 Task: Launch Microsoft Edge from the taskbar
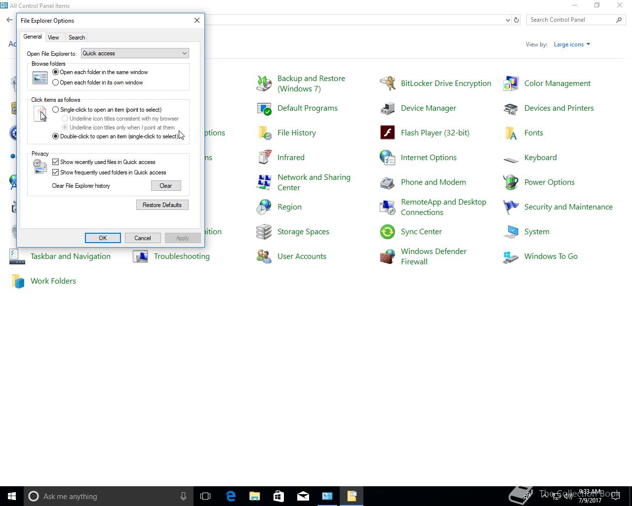coord(231,496)
